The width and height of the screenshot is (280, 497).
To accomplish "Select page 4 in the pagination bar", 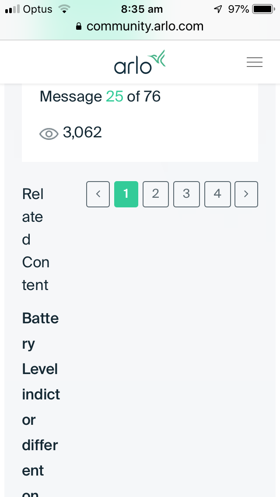I will (217, 194).
